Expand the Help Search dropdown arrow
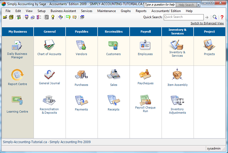The image size is (228, 153). click(x=198, y=5)
